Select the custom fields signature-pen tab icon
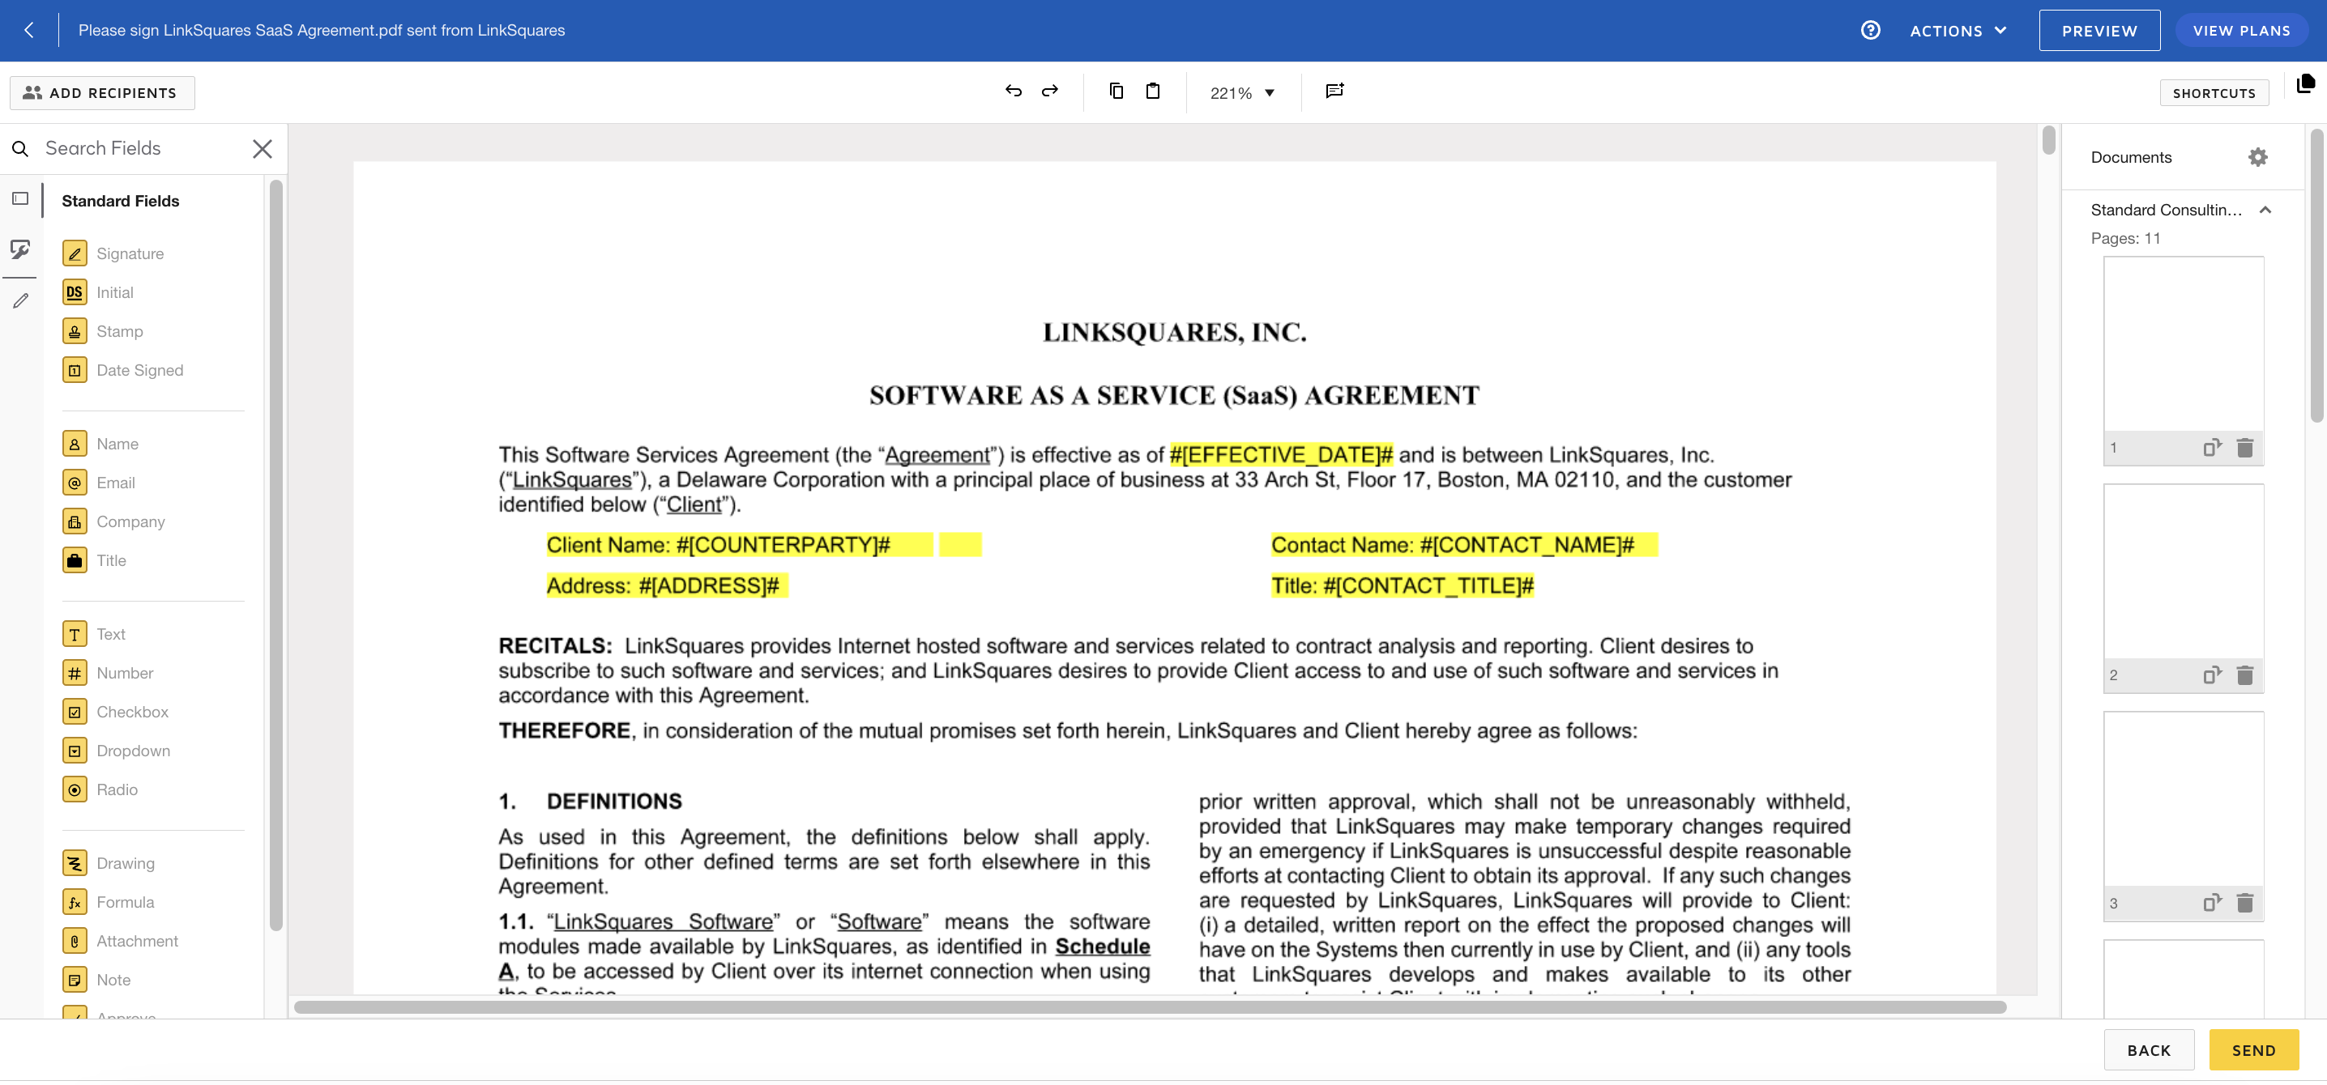The image size is (2327, 1085). (x=20, y=249)
